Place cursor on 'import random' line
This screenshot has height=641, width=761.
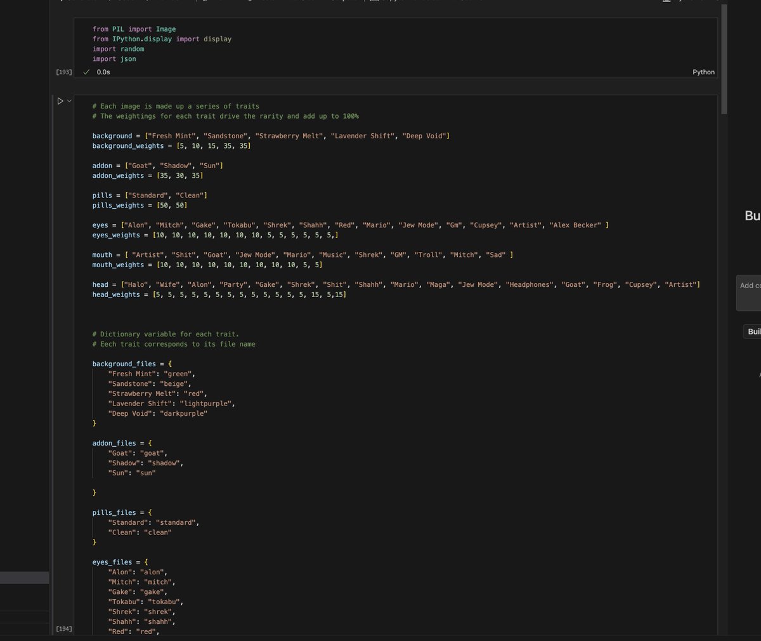pyautogui.click(x=119, y=49)
